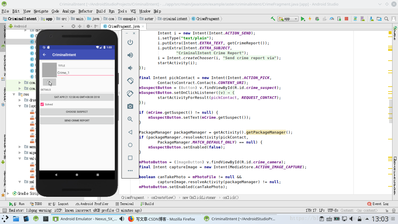Open the app run configuration dropdown

[x=288, y=19]
